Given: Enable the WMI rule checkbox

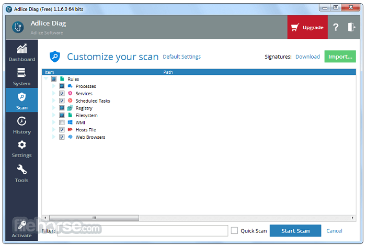Looking at the screenshot, I should click(x=62, y=122).
